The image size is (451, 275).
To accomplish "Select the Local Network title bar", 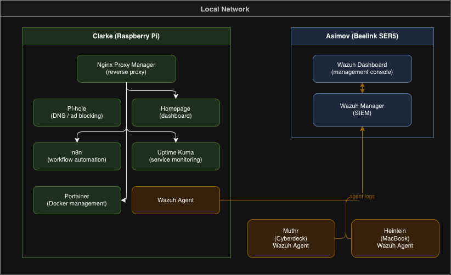I will pyautogui.click(x=225, y=9).
